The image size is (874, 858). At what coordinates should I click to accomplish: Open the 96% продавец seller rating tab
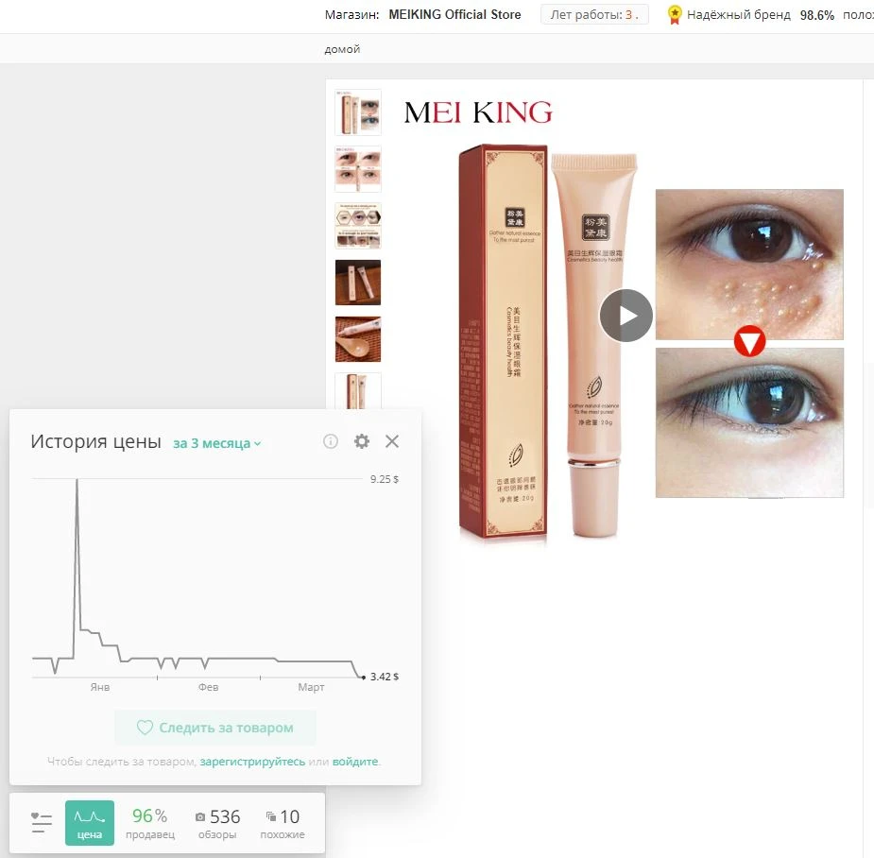pyautogui.click(x=150, y=823)
